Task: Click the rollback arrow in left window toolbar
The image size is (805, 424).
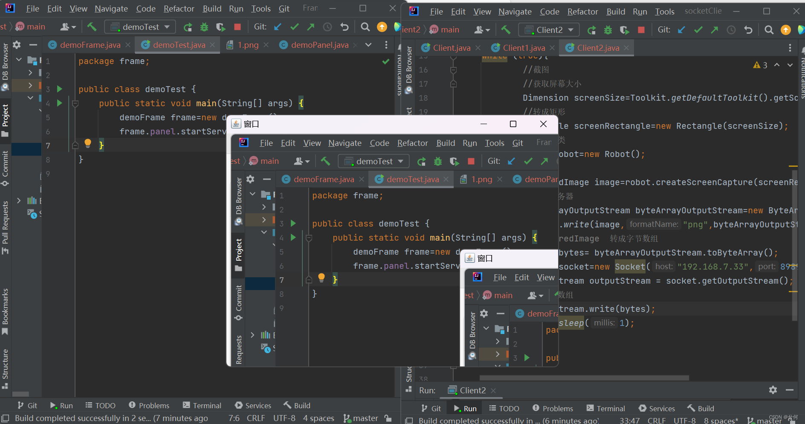Action: [345, 27]
